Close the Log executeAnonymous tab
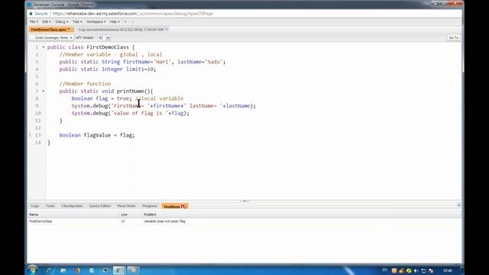The width and height of the screenshot is (489, 275). pyautogui.click(x=167, y=29)
